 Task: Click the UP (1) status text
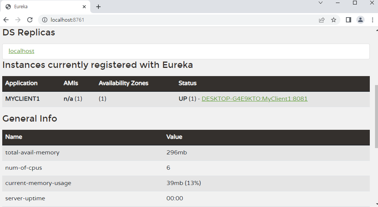(x=188, y=99)
